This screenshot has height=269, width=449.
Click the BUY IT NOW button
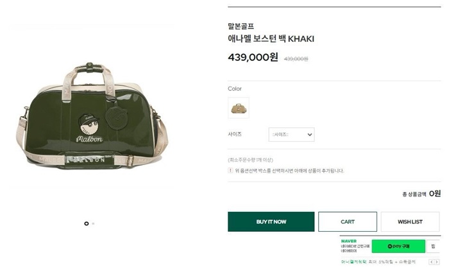coord(271,221)
